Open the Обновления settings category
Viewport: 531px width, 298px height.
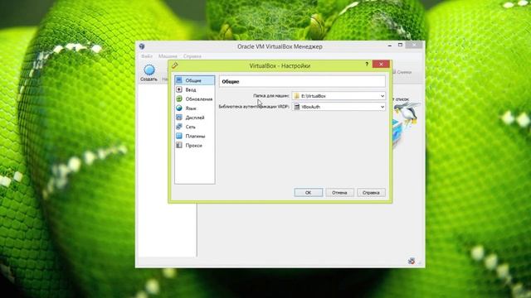(x=194, y=99)
